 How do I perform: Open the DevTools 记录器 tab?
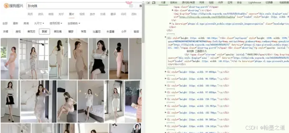(269, 3)
